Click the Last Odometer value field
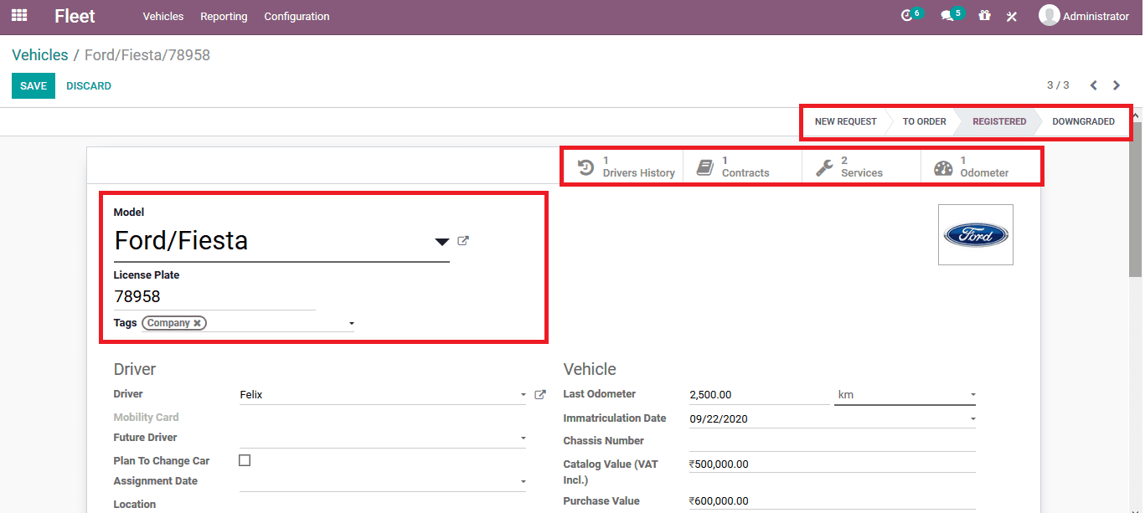This screenshot has height=513, width=1145. pos(759,395)
